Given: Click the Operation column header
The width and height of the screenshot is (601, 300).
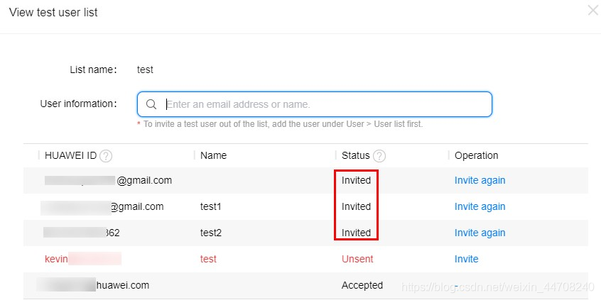Looking at the screenshot, I should pyautogui.click(x=477, y=156).
